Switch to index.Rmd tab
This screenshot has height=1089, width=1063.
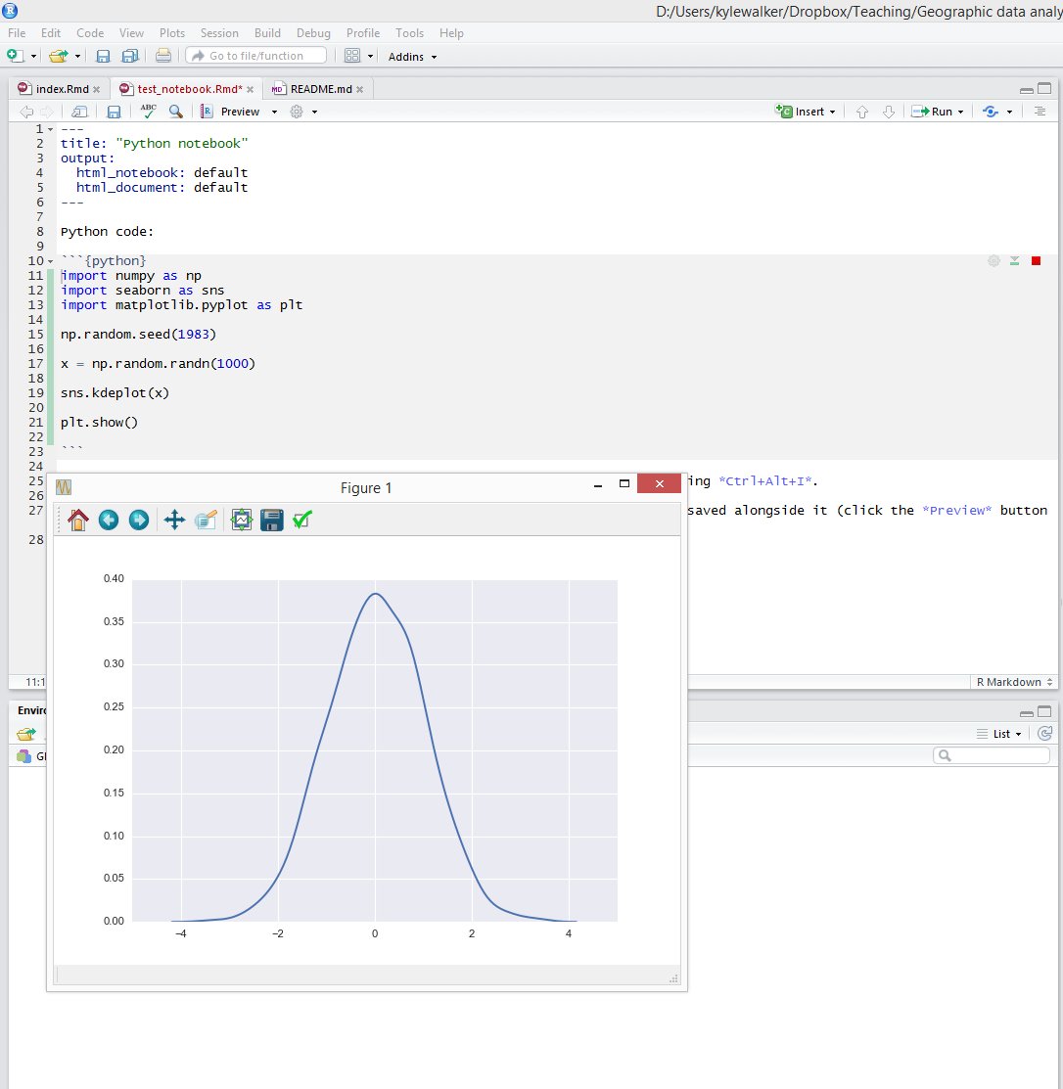pos(63,89)
